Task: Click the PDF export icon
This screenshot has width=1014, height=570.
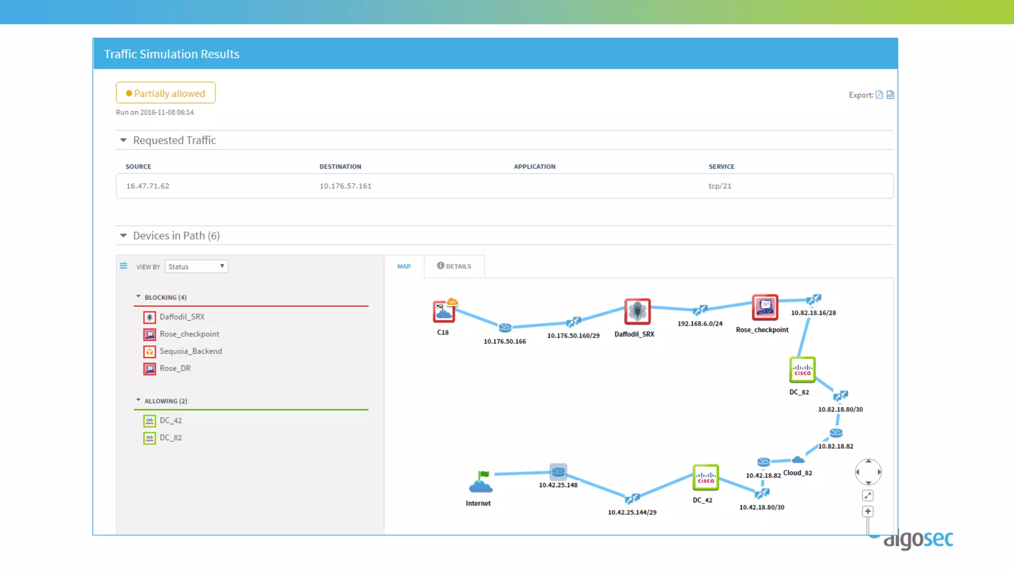Action: click(x=879, y=95)
